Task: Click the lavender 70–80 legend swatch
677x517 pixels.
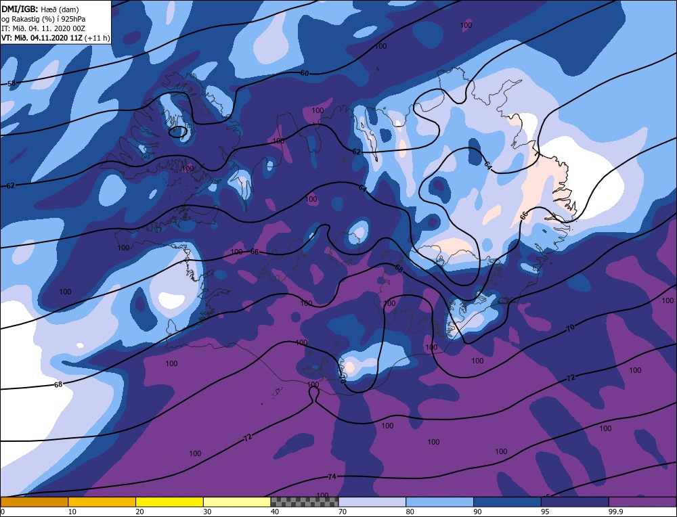Action: pyautogui.click(x=372, y=501)
